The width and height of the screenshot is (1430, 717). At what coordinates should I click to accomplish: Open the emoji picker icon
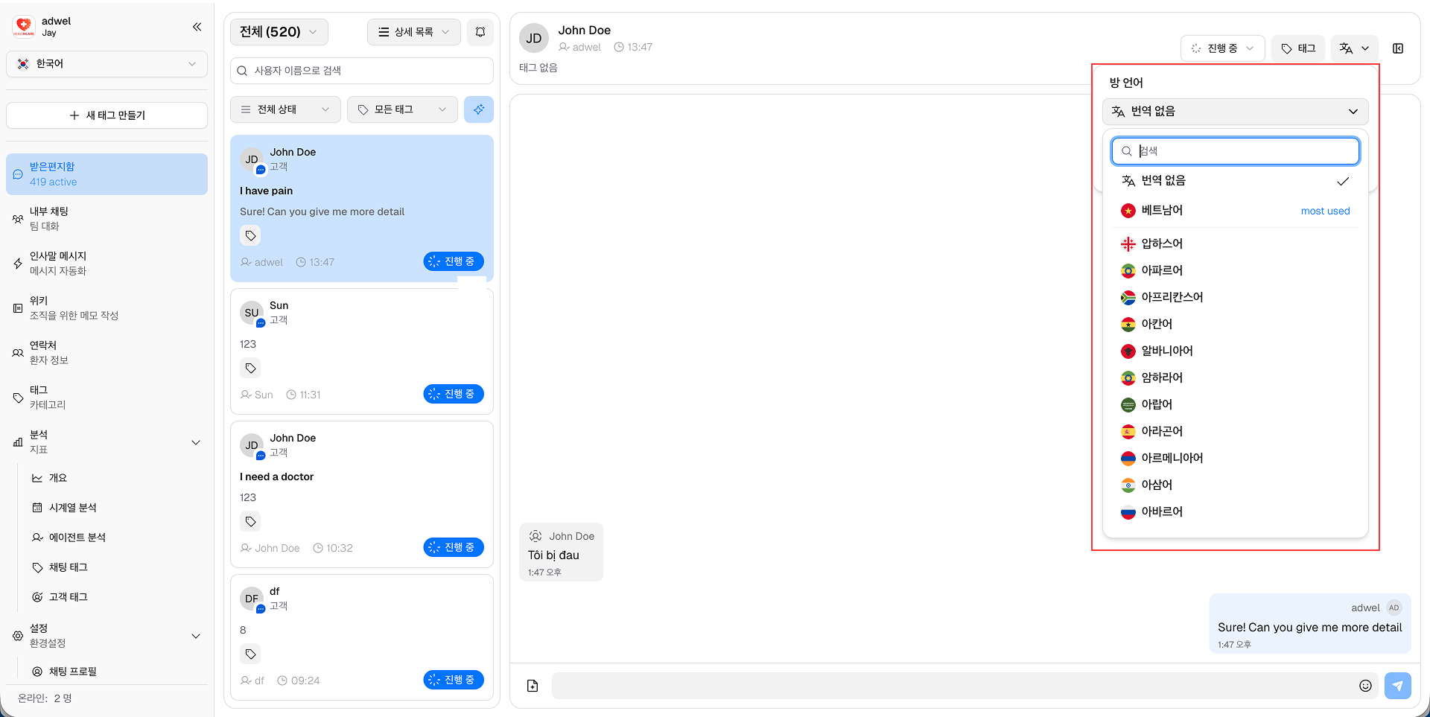click(1365, 686)
